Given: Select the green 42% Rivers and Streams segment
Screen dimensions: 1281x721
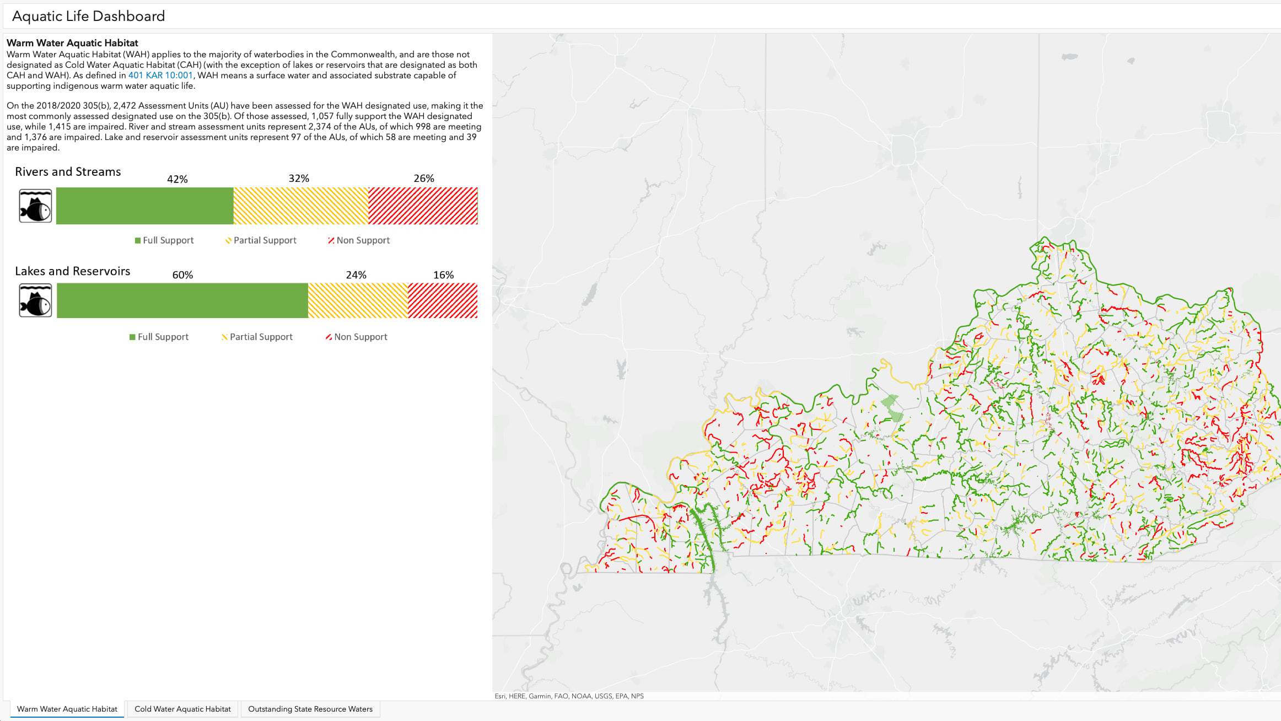Looking at the screenshot, I should (x=144, y=206).
